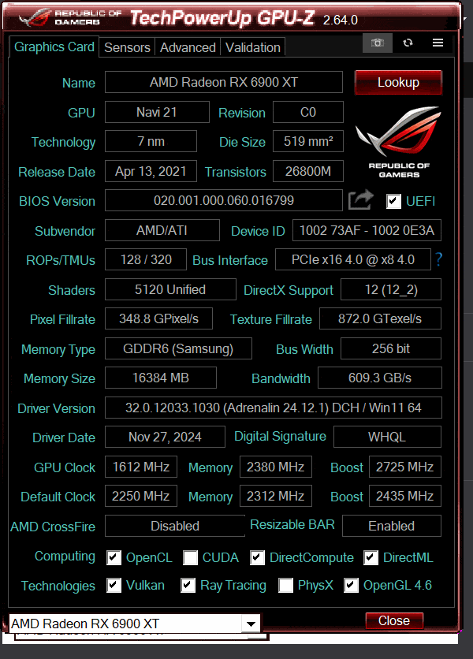Click the Driver Version value field
The image size is (473, 659).
[x=274, y=408]
